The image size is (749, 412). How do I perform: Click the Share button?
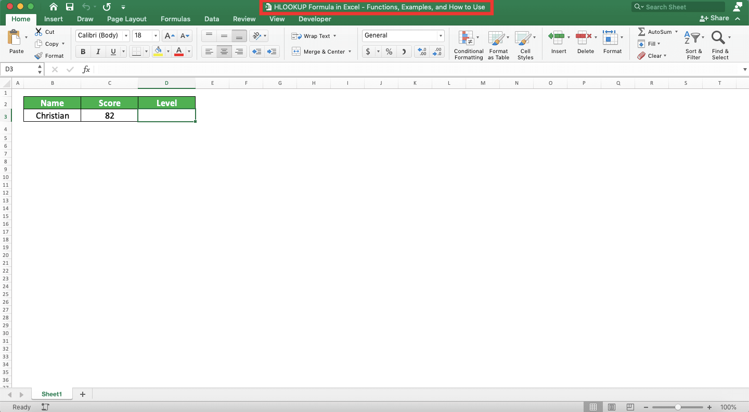(715, 18)
